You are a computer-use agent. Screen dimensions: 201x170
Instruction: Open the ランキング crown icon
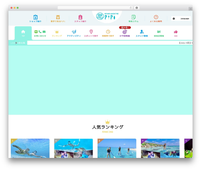[57, 32]
